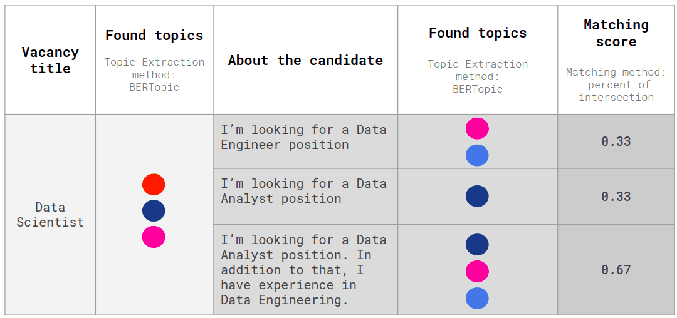Click the BERTopic label beside "About the candidate" on the right
Viewport: 677px width, 318px height.
click(x=478, y=89)
